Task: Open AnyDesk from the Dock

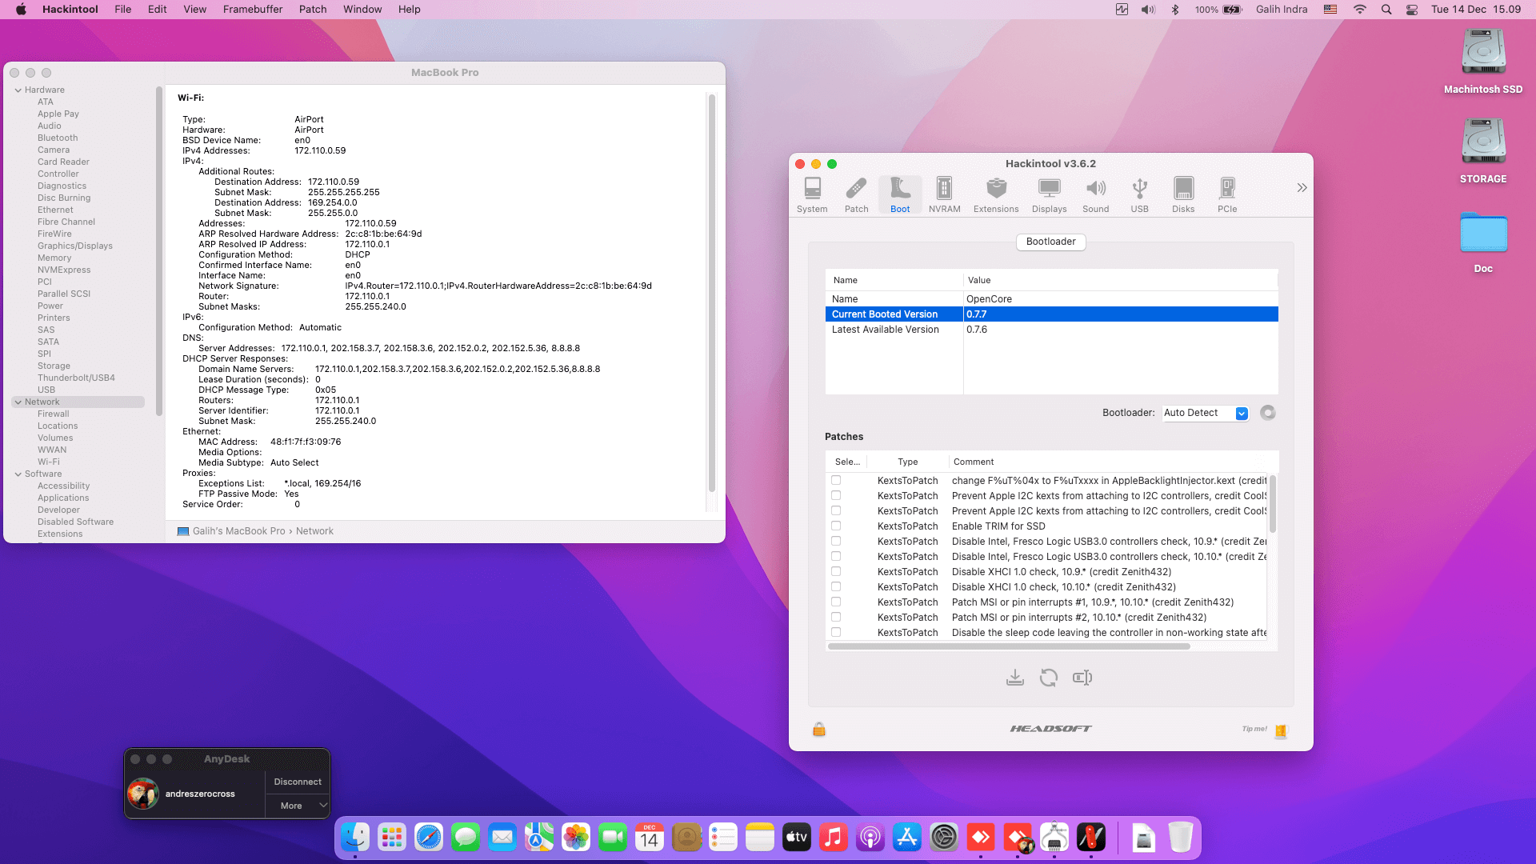Action: tap(981, 838)
